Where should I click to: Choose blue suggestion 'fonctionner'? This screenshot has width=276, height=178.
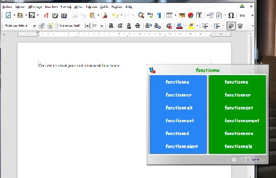(178, 95)
